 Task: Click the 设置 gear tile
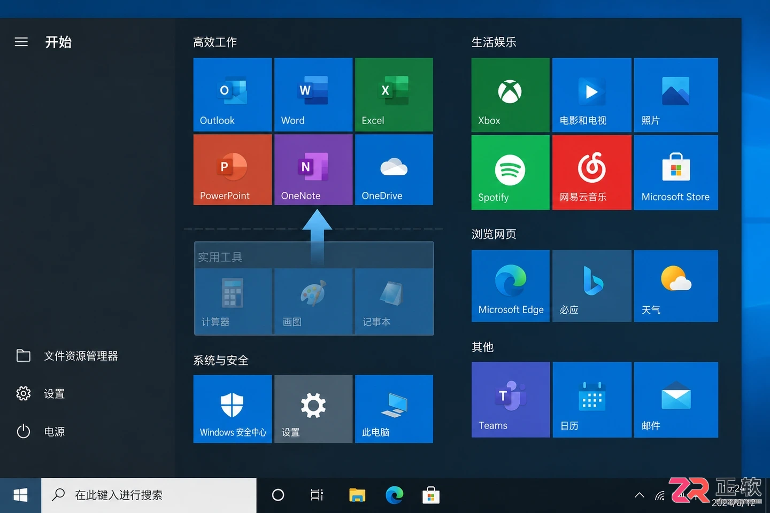click(x=313, y=409)
